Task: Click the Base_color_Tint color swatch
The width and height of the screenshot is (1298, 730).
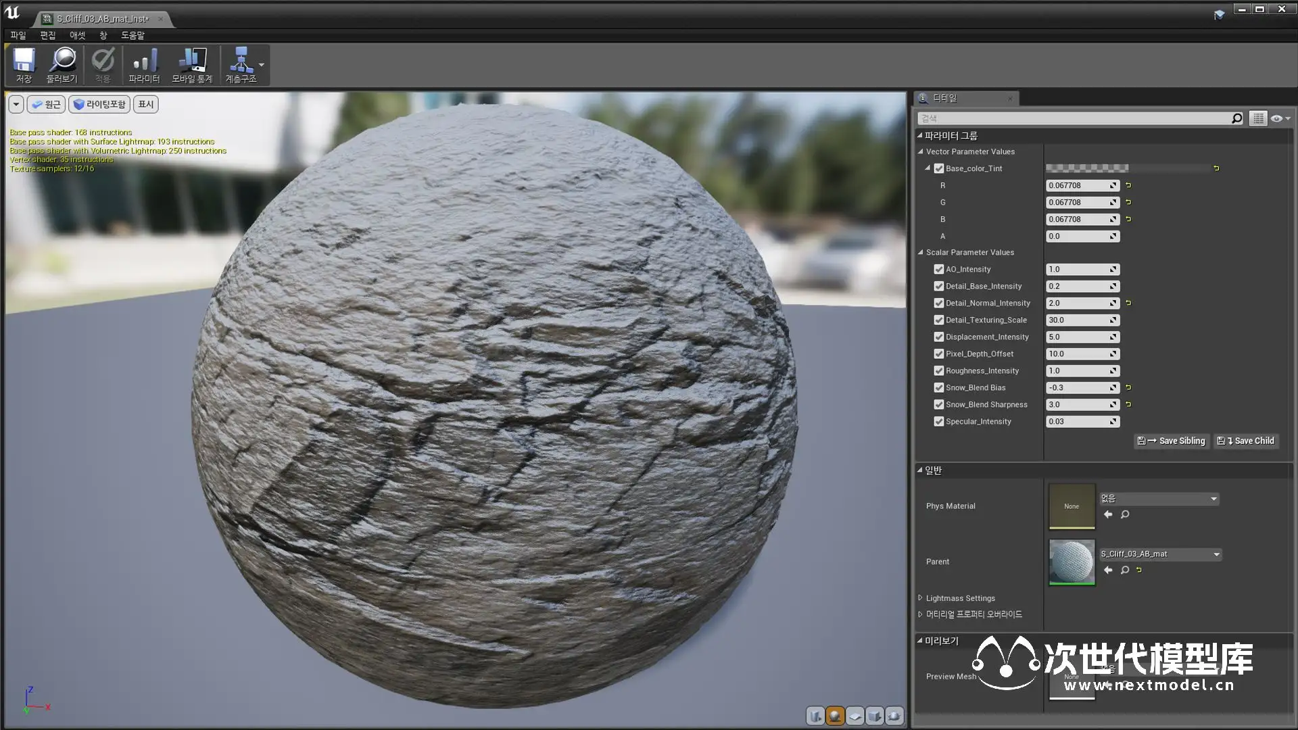Action: tap(1086, 168)
